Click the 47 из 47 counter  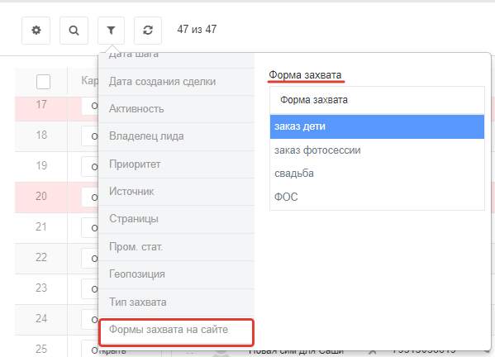pos(197,30)
